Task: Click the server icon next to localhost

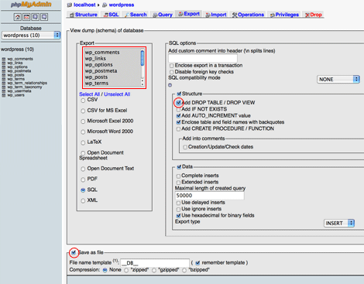Action: pyautogui.click(x=70, y=5)
